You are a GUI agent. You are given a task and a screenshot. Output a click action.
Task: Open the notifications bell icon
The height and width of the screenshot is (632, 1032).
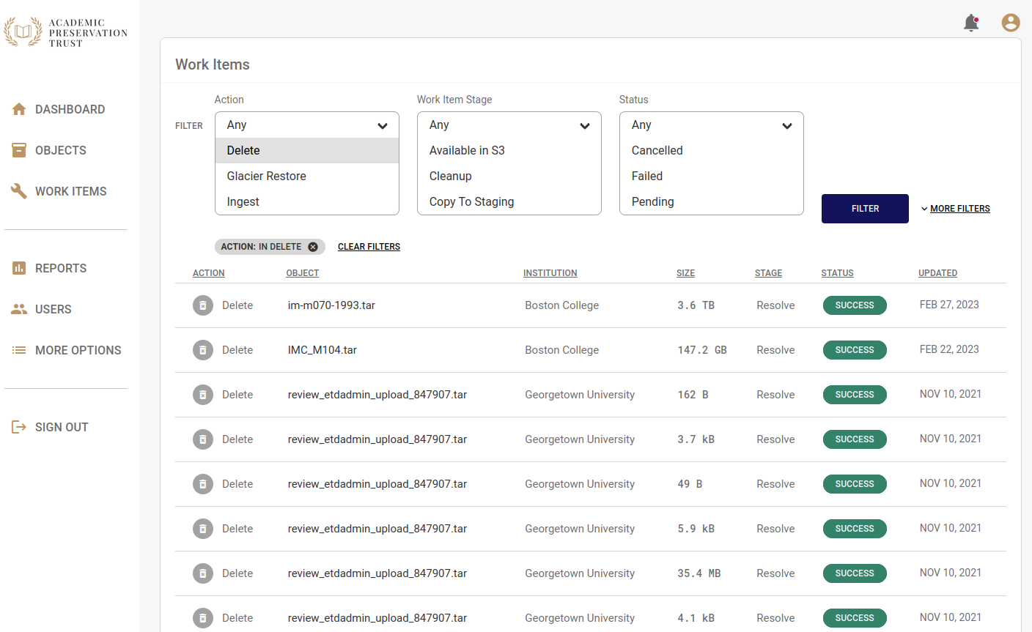(971, 23)
